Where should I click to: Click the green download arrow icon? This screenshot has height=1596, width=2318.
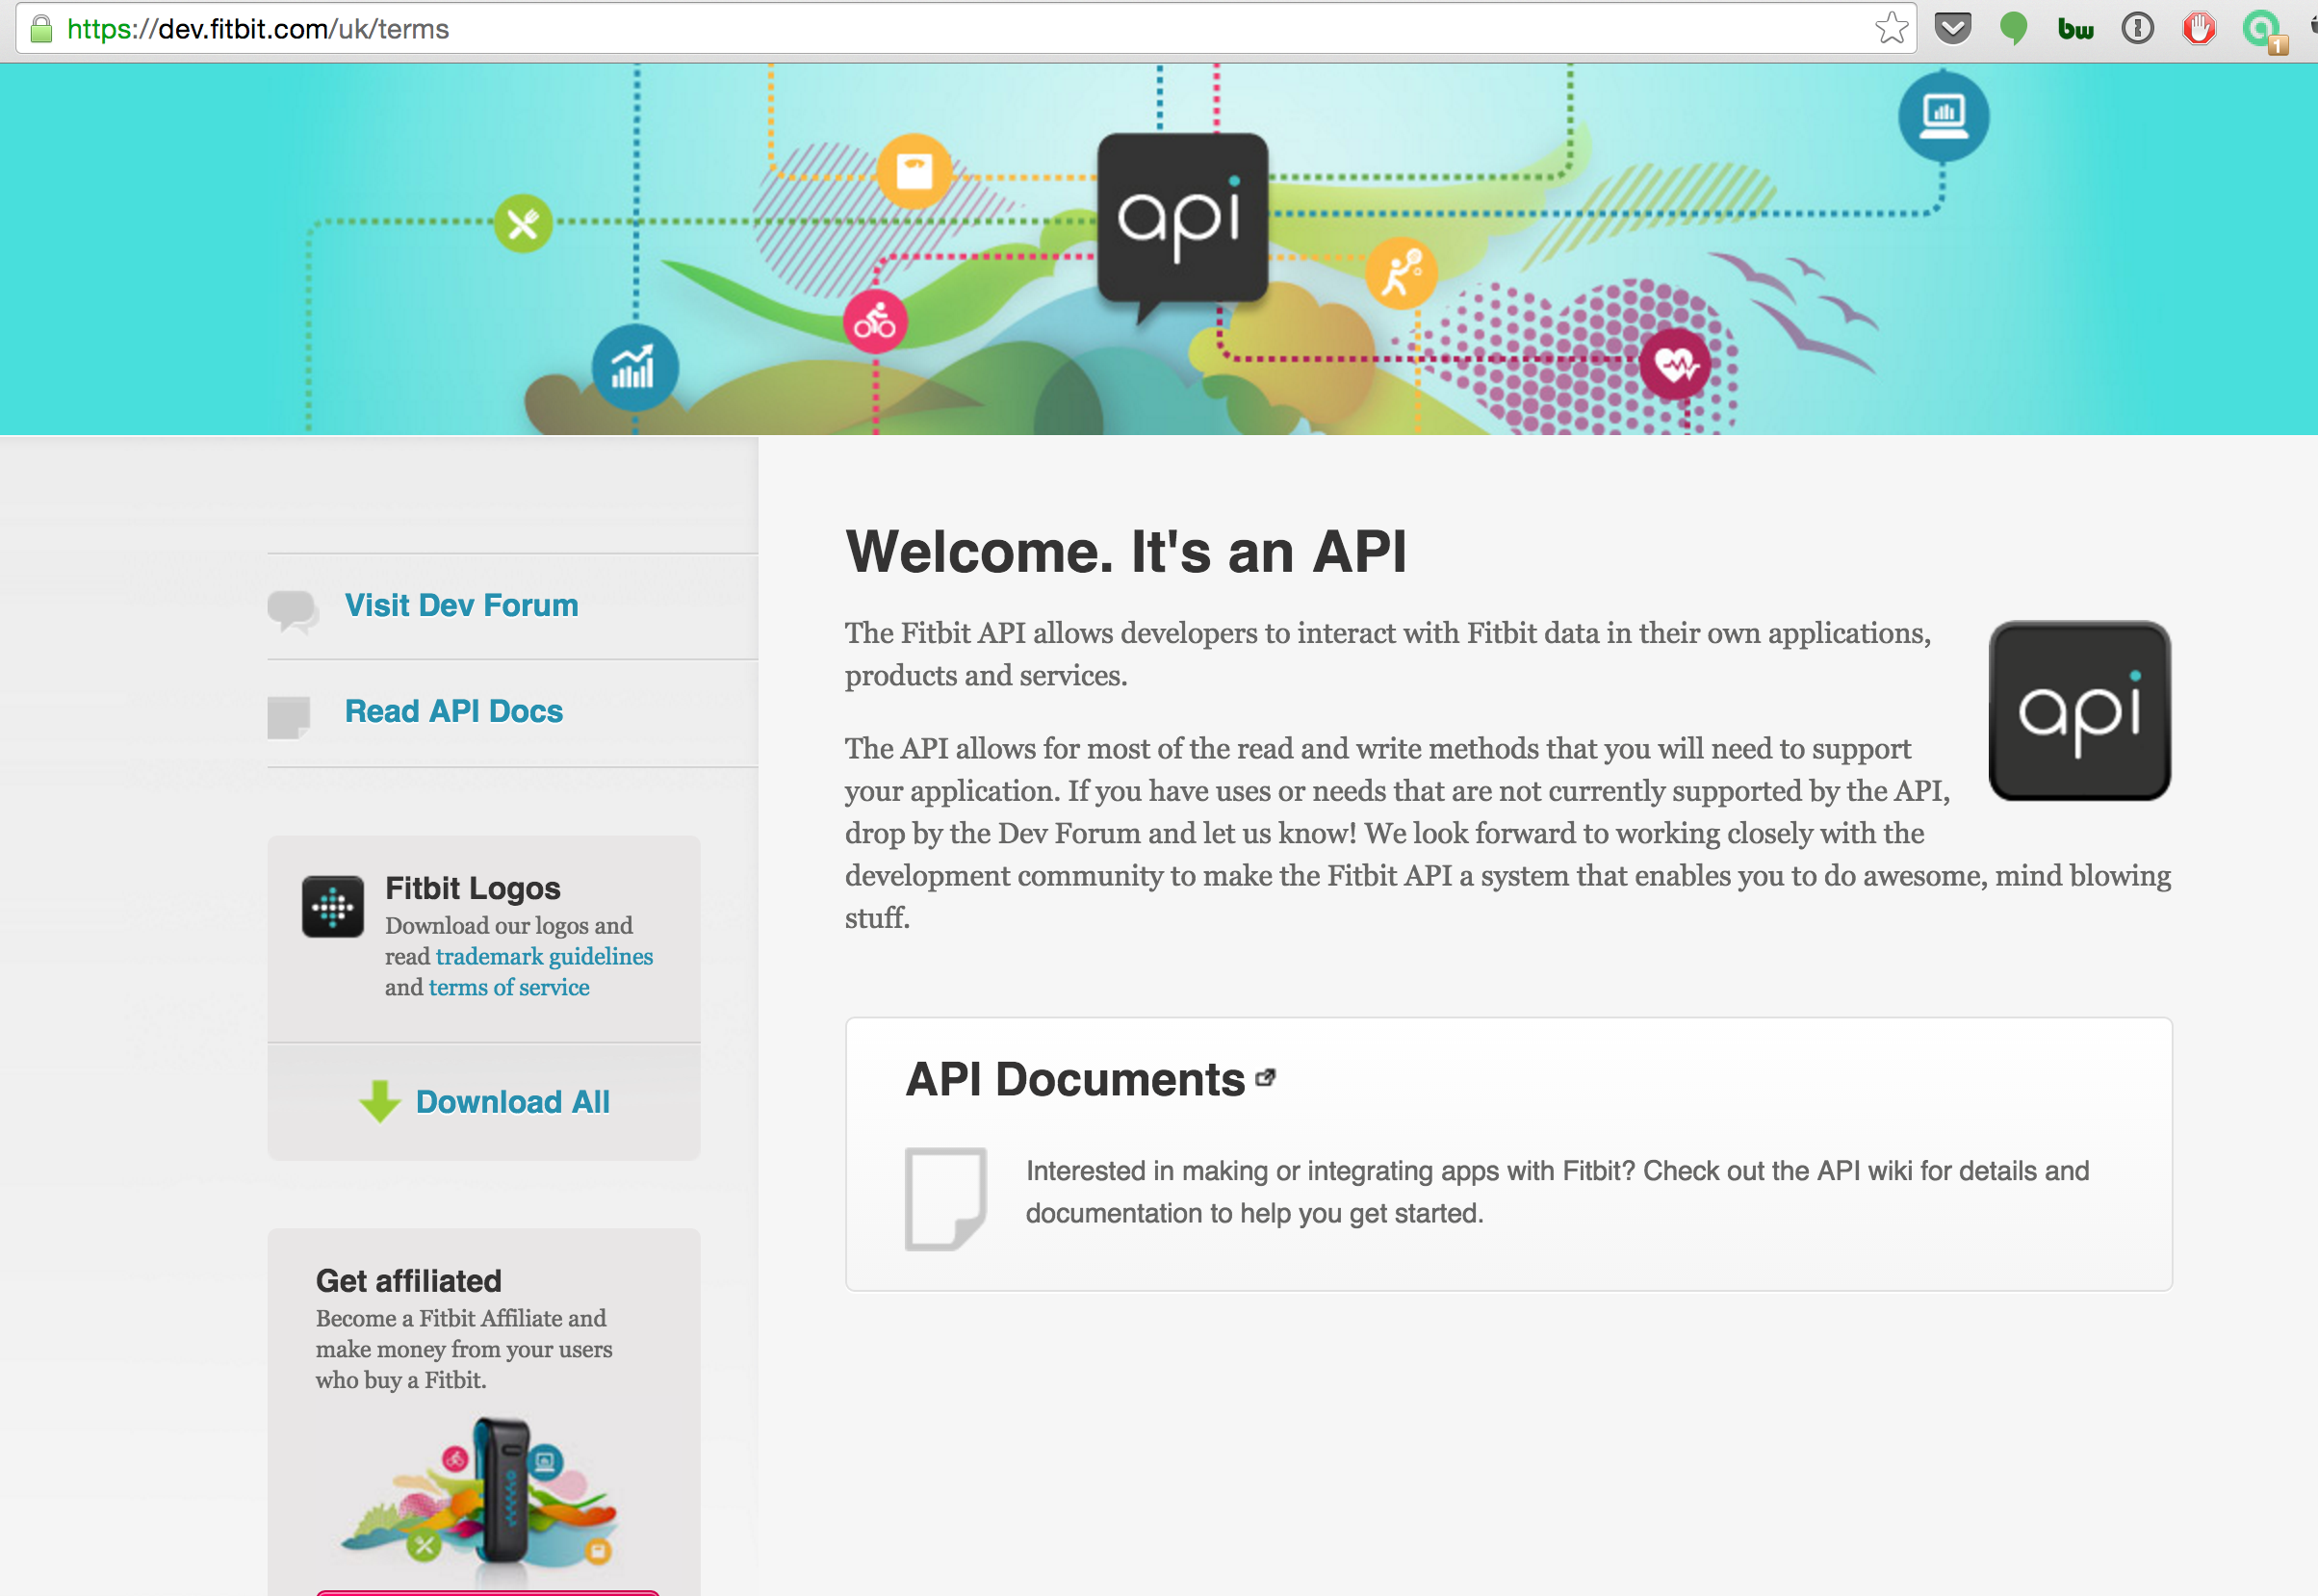pyautogui.click(x=379, y=1101)
